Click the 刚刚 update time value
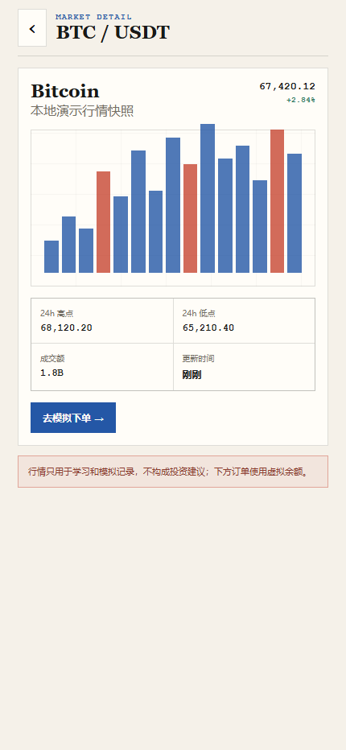The height and width of the screenshot is (750, 346). pyautogui.click(x=192, y=375)
